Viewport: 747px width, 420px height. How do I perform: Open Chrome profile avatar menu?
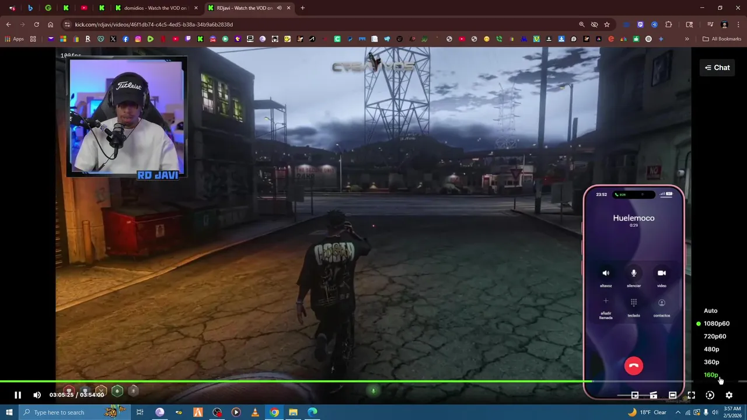click(x=724, y=24)
